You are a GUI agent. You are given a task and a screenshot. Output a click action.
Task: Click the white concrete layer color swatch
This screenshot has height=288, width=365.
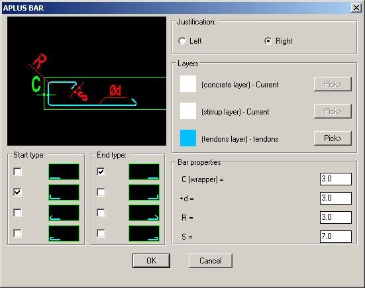[188, 83]
